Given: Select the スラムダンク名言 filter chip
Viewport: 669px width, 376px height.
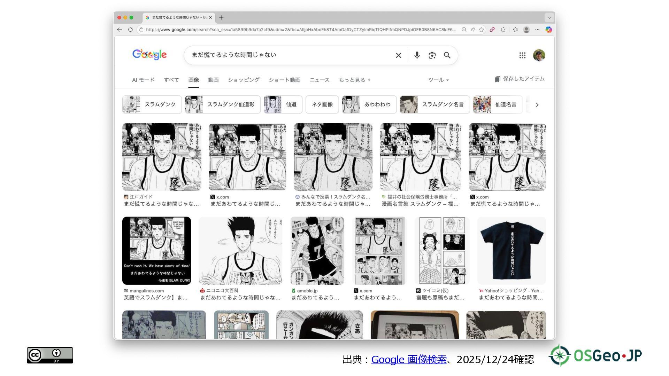Looking at the screenshot, I should click(435, 104).
